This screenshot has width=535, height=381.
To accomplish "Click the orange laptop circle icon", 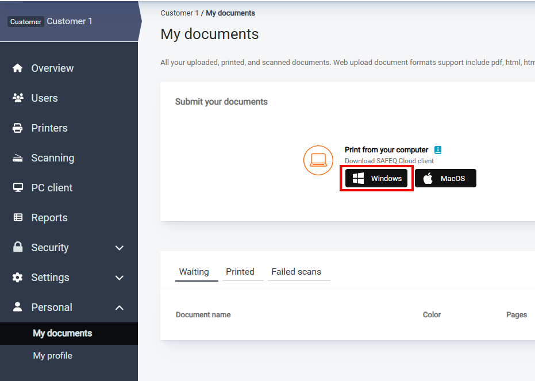I will [x=318, y=160].
